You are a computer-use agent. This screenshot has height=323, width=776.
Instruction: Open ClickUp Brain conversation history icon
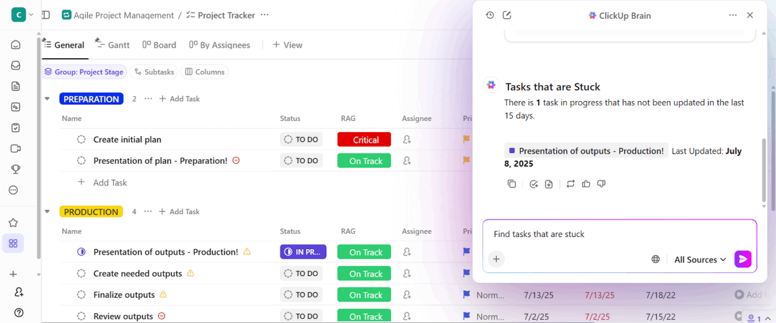pos(490,15)
